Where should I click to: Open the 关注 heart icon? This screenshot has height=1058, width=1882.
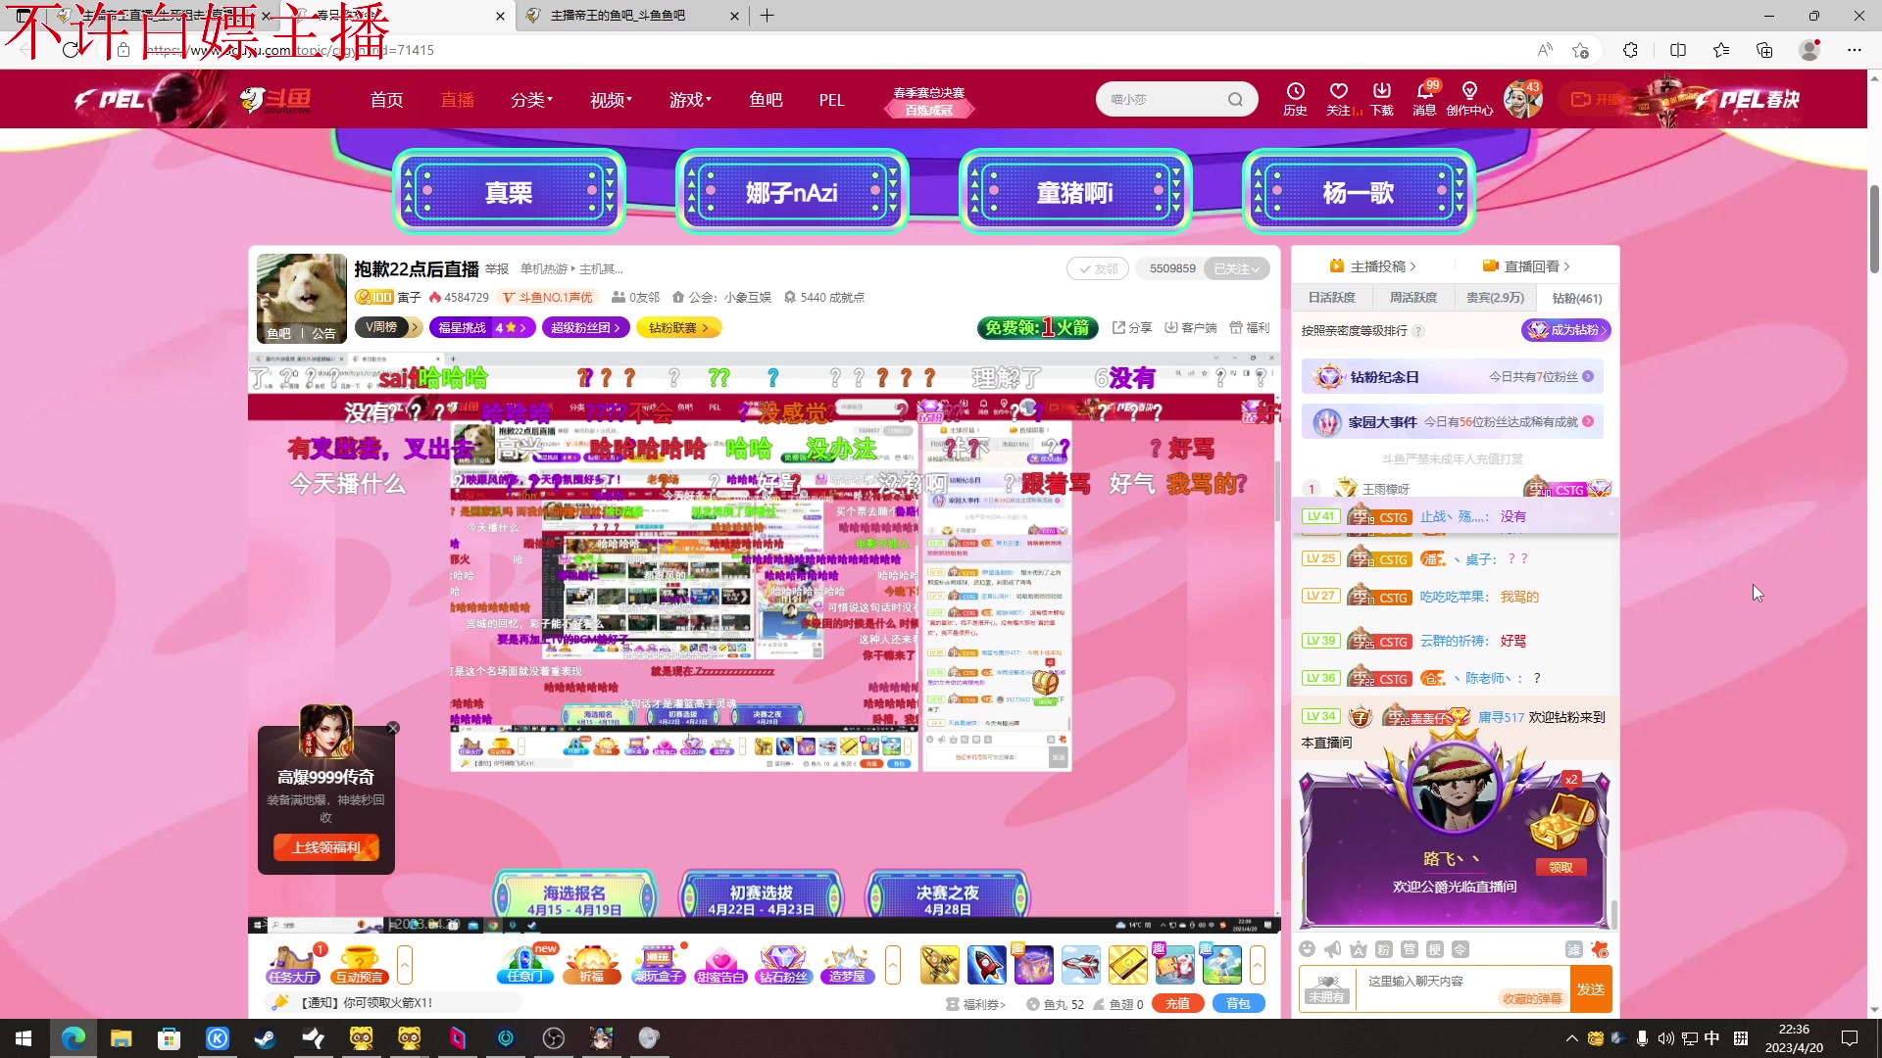(1339, 99)
